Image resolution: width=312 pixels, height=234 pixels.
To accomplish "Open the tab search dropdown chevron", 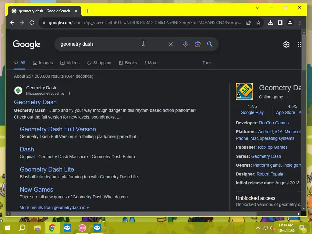I will point(257,8).
